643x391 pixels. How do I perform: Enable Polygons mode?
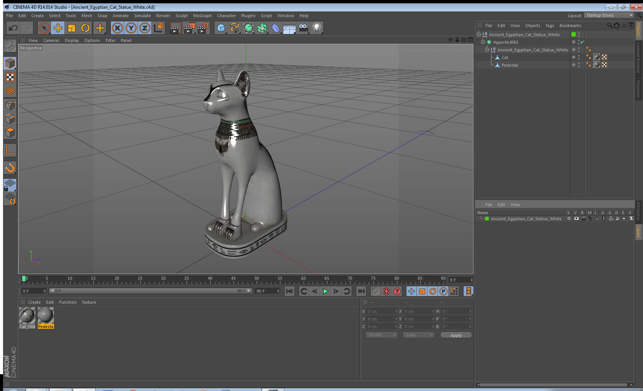(x=10, y=133)
